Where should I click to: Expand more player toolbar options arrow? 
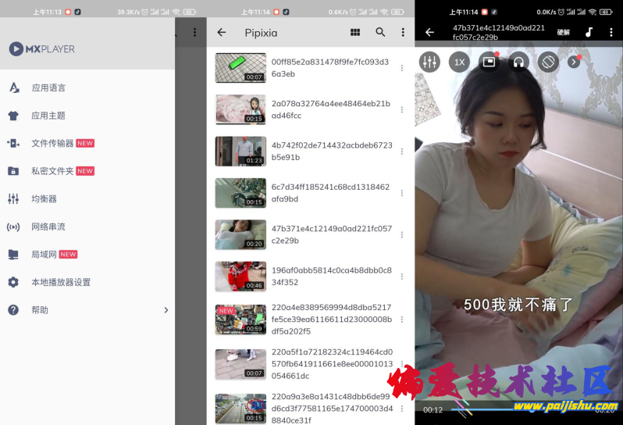575,62
